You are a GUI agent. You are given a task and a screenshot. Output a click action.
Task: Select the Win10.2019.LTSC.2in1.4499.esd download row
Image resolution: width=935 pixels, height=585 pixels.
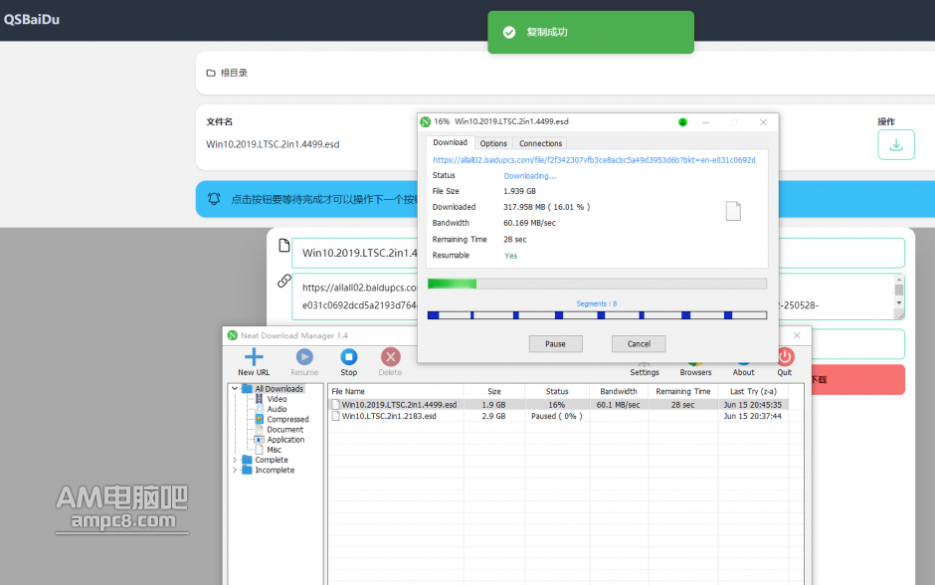tap(559, 404)
